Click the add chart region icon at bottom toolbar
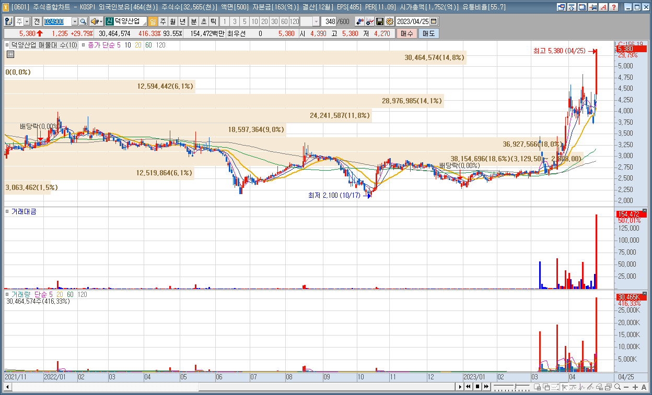652x395 pixels. (x=537, y=387)
